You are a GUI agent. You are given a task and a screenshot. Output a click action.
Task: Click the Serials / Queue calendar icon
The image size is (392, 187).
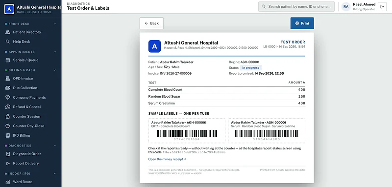[x=8, y=60]
